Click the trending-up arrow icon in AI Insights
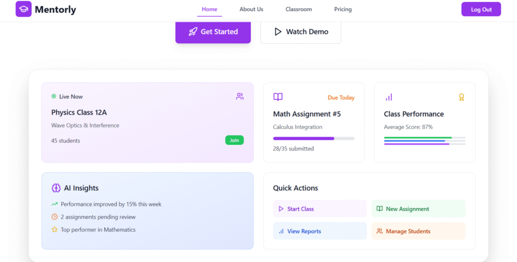The width and height of the screenshot is (517, 262). 55,204
